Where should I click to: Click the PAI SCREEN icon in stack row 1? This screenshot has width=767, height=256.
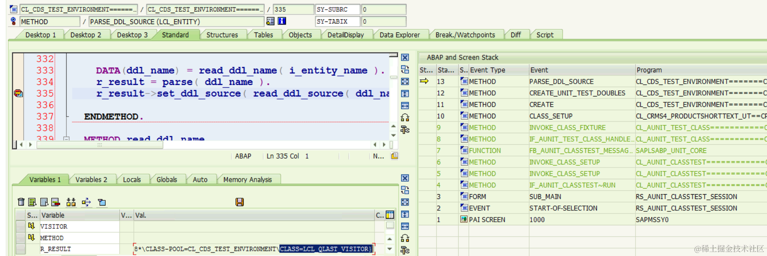tap(464, 219)
